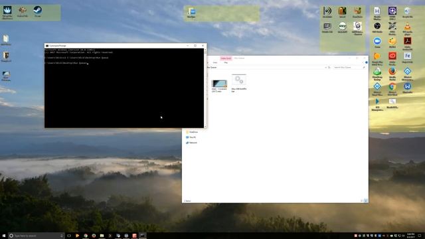425x239 pixels.
Task: Open Google Chrome desktop shortcut
Action: click(x=392, y=88)
